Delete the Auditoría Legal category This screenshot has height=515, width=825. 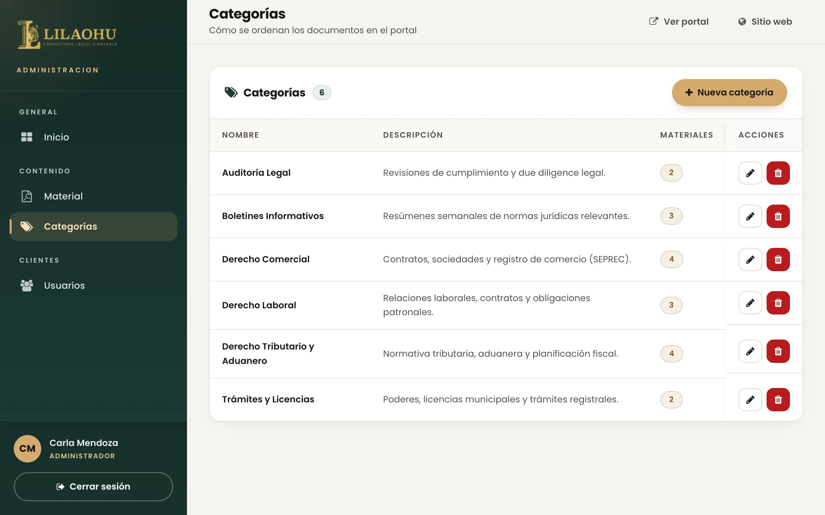(x=778, y=173)
